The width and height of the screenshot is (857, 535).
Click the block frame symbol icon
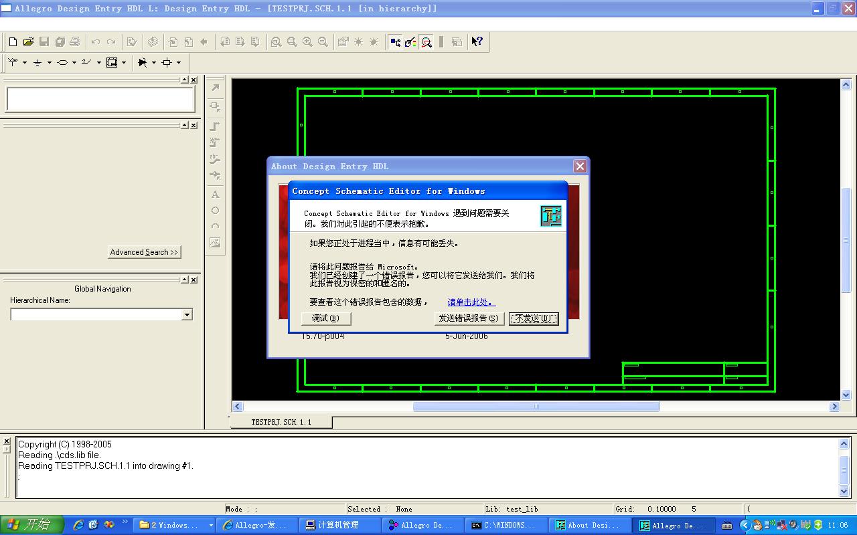(112, 62)
